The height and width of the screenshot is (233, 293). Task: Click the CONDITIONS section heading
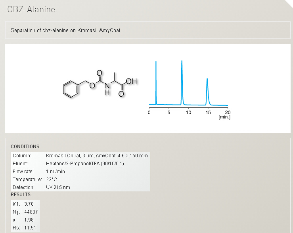[25, 147]
